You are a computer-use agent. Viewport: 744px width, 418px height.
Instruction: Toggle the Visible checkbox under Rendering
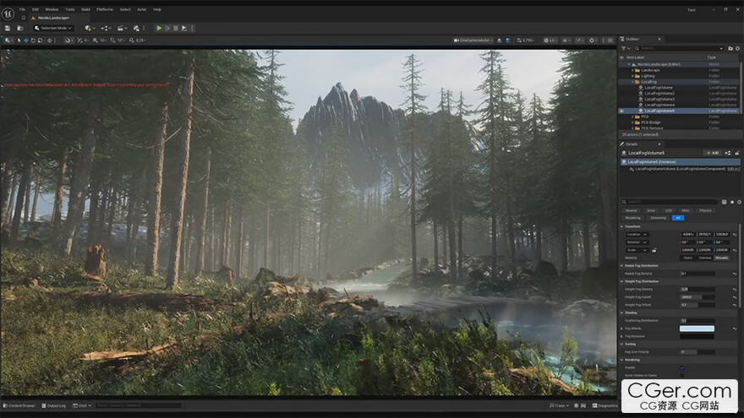682,367
